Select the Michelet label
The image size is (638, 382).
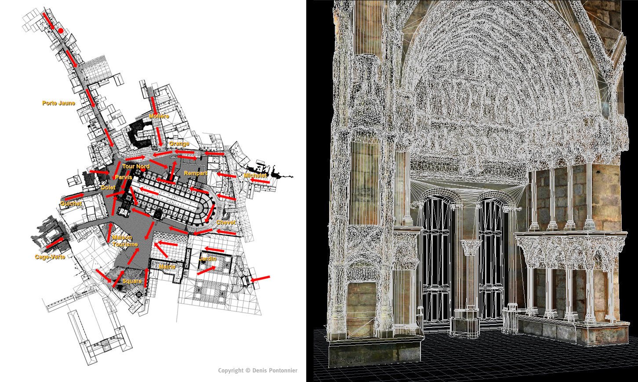(x=255, y=175)
